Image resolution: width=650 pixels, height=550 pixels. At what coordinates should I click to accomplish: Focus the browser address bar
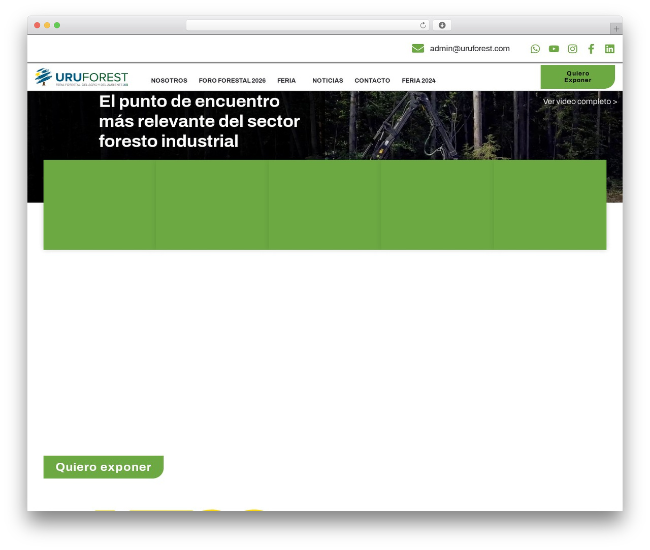click(x=307, y=25)
